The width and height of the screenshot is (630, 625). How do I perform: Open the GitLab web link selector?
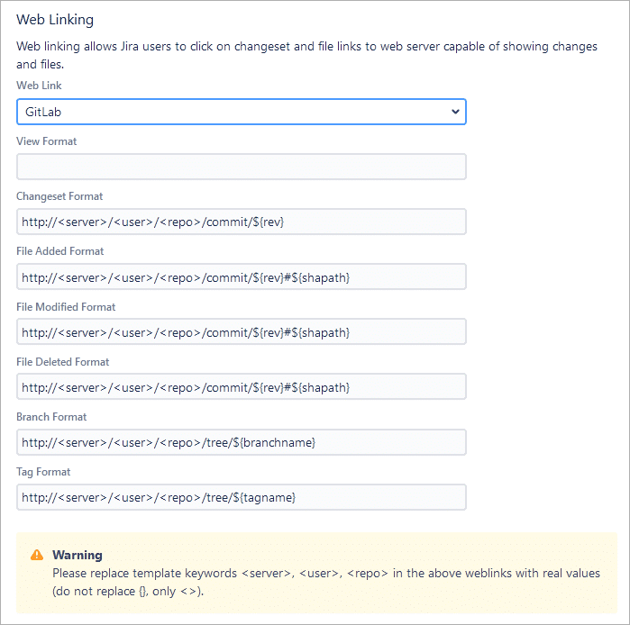pyautogui.click(x=241, y=112)
